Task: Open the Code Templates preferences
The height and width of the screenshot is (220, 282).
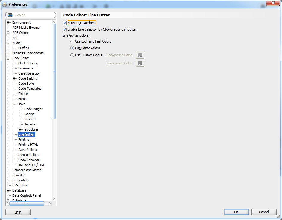Action: click(29, 89)
